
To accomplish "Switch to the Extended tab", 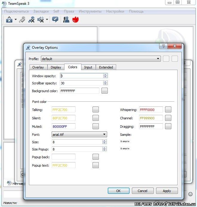I will (106, 67).
